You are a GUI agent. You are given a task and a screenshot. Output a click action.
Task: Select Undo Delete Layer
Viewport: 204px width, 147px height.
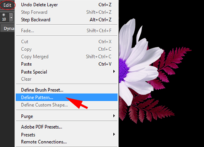[x=66, y=5]
